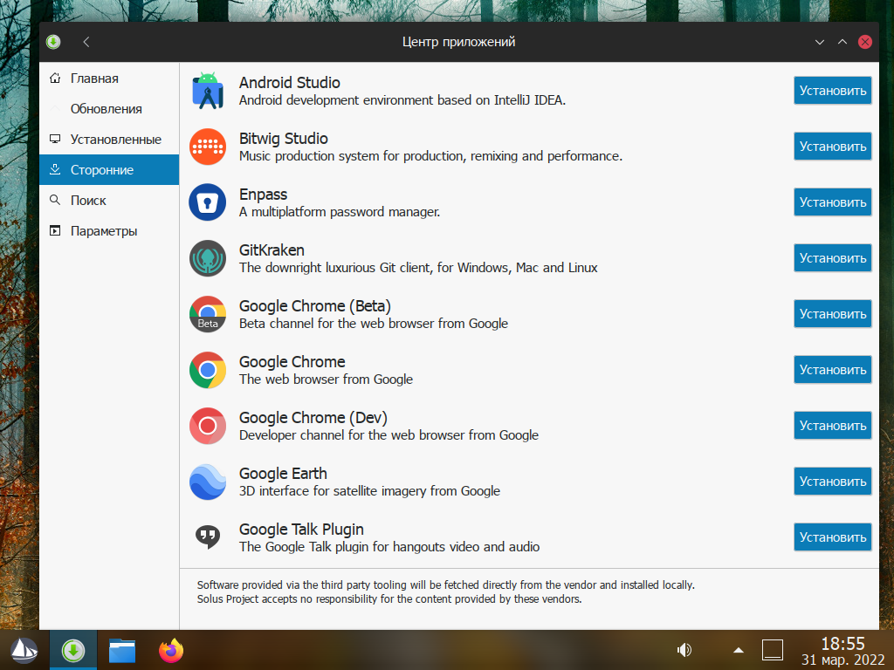Viewport: 894px width, 670px height.
Task: Click the stable Google Chrome icon
Action: [x=208, y=370]
